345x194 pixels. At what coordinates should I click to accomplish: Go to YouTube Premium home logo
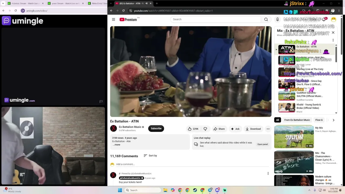128,19
